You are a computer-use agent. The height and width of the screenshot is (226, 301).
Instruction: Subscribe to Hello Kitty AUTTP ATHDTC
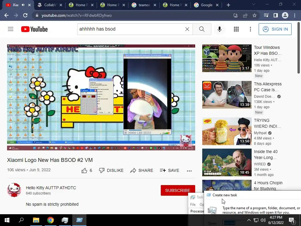click(x=178, y=190)
